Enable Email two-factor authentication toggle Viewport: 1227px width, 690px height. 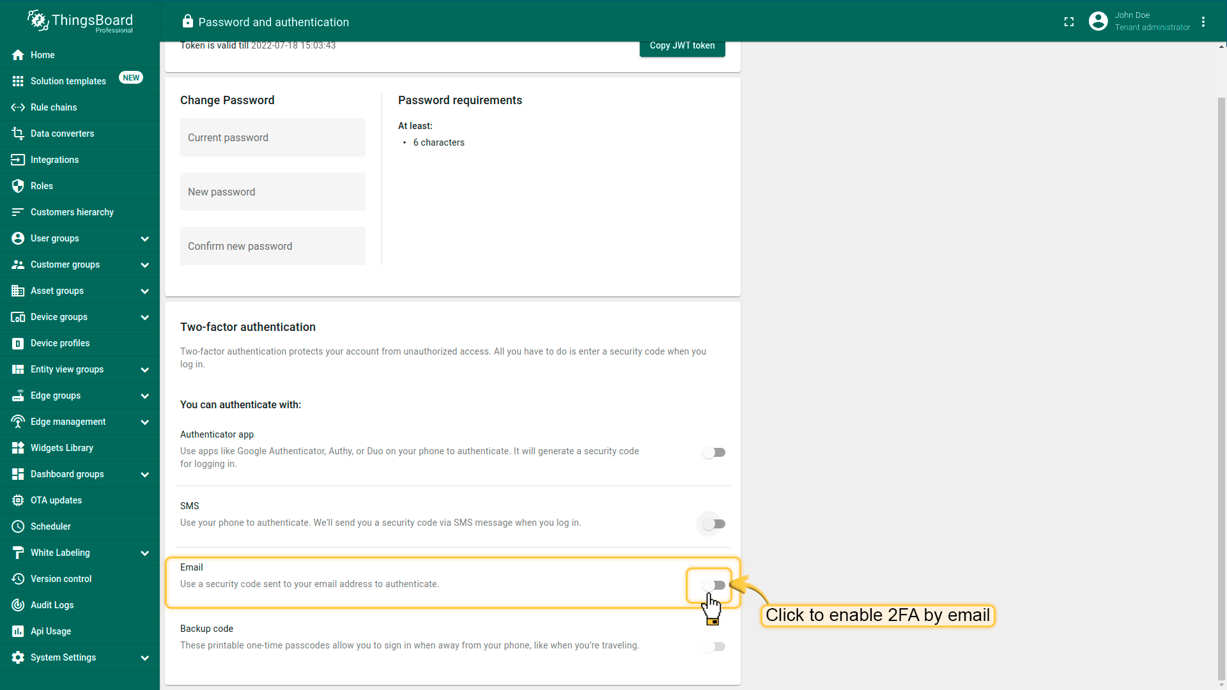point(714,585)
